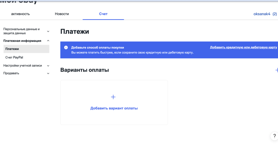The width and height of the screenshot is (278, 146).
Task: Expand the Настройки учетной записи section
Action: click(23, 65)
